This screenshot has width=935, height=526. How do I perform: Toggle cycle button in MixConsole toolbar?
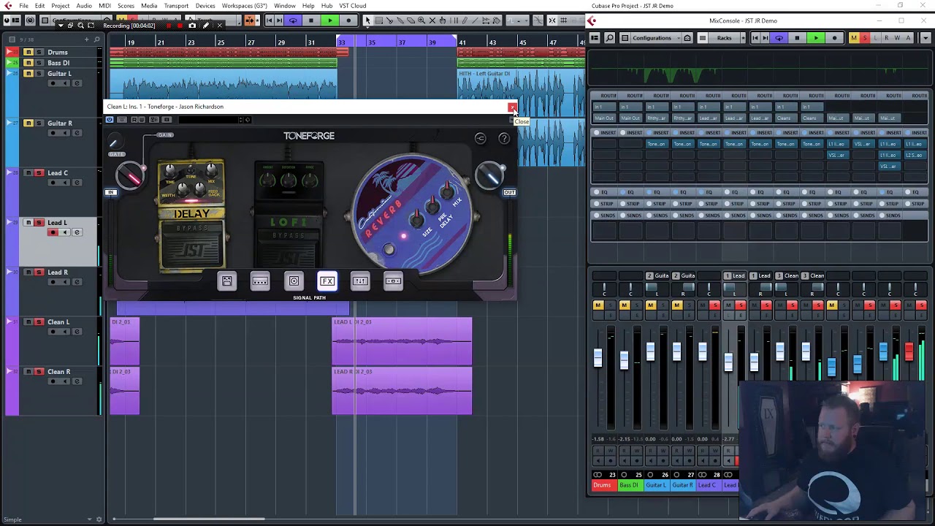pyautogui.click(x=779, y=38)
